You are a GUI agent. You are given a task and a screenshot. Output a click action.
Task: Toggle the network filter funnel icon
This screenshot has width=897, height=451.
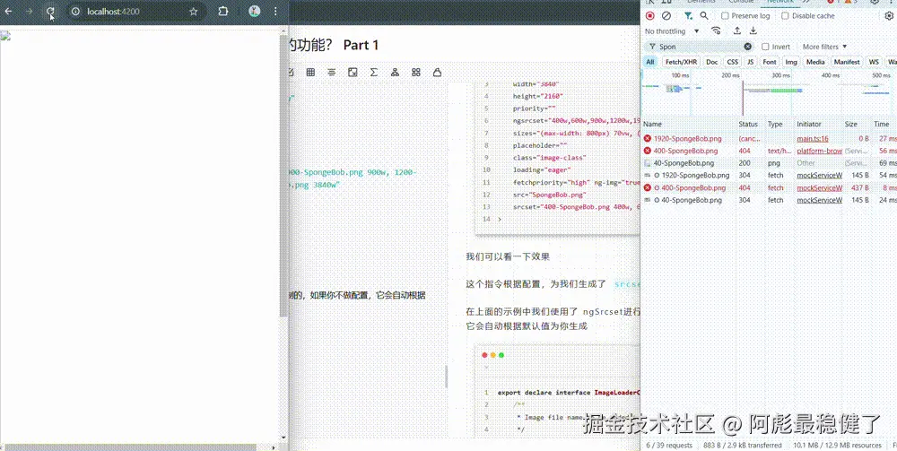point(688,16)
